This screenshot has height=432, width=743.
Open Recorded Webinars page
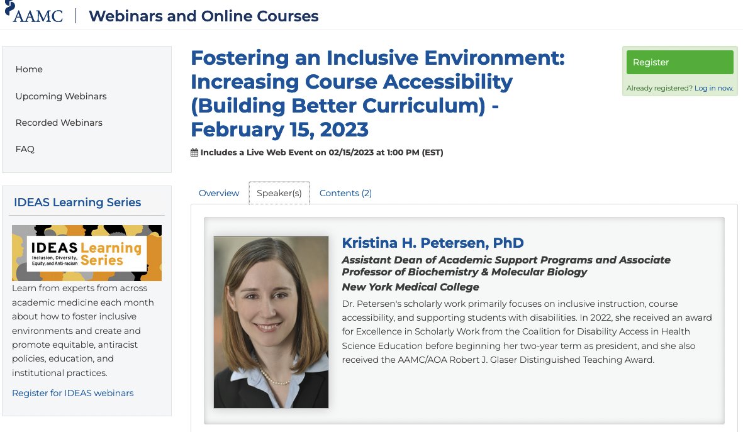click(59, 123)
